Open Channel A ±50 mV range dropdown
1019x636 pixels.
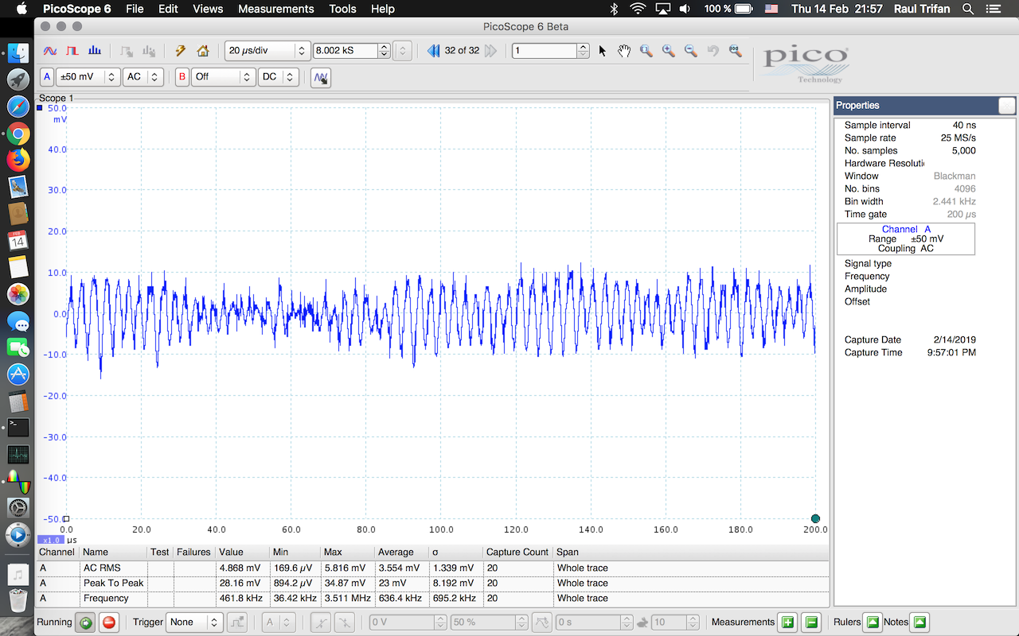click(88, 77)
